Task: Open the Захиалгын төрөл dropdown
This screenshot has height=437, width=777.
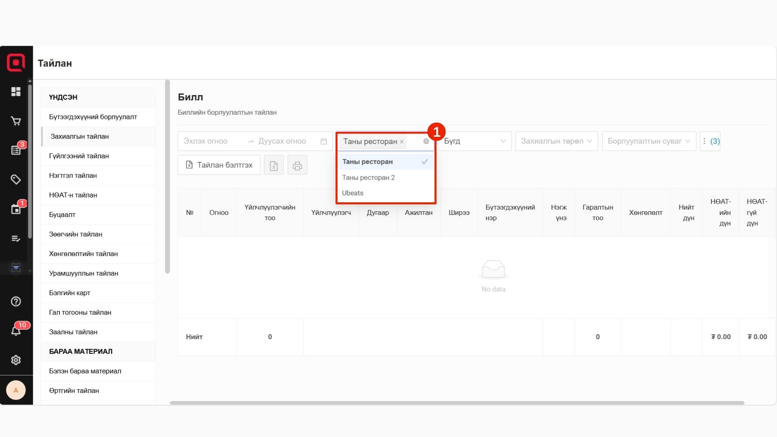Action: tap(556, 141)
